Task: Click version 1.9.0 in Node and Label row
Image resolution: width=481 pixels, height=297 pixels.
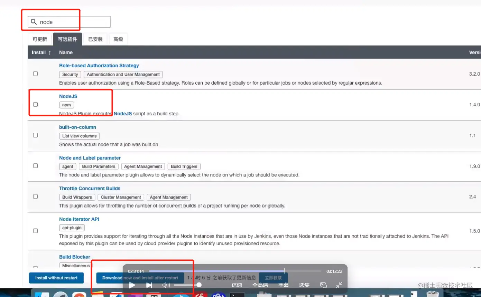Action: [x=474, y=166]
